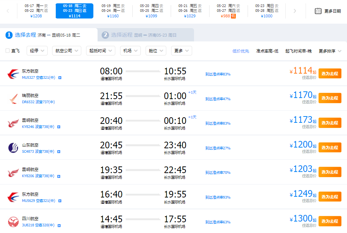Click the calendar icon for more dates
The image size is (347, 233).
(x=318, y=11)
